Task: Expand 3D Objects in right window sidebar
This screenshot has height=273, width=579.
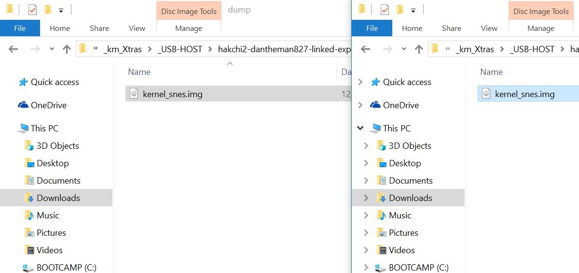Action: 366,146
